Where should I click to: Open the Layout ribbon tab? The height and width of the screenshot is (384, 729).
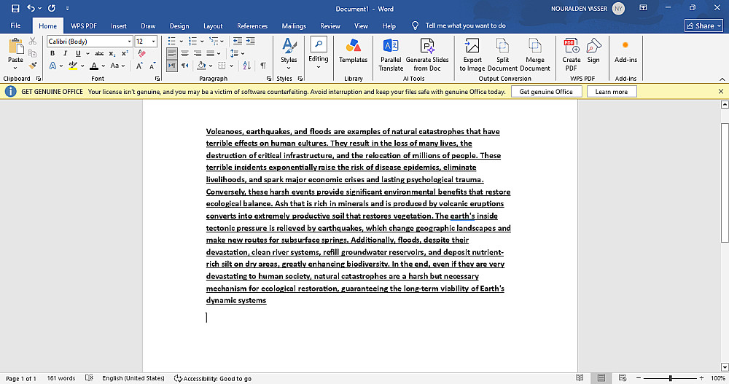[x=213, y=26]
